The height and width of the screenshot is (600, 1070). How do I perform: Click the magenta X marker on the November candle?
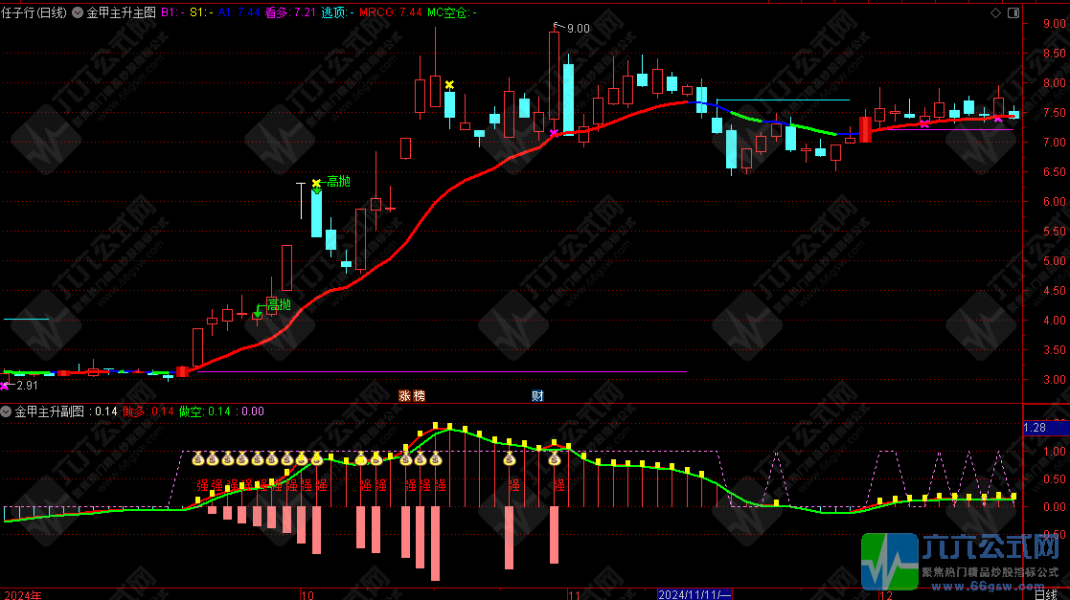point(554,133)
